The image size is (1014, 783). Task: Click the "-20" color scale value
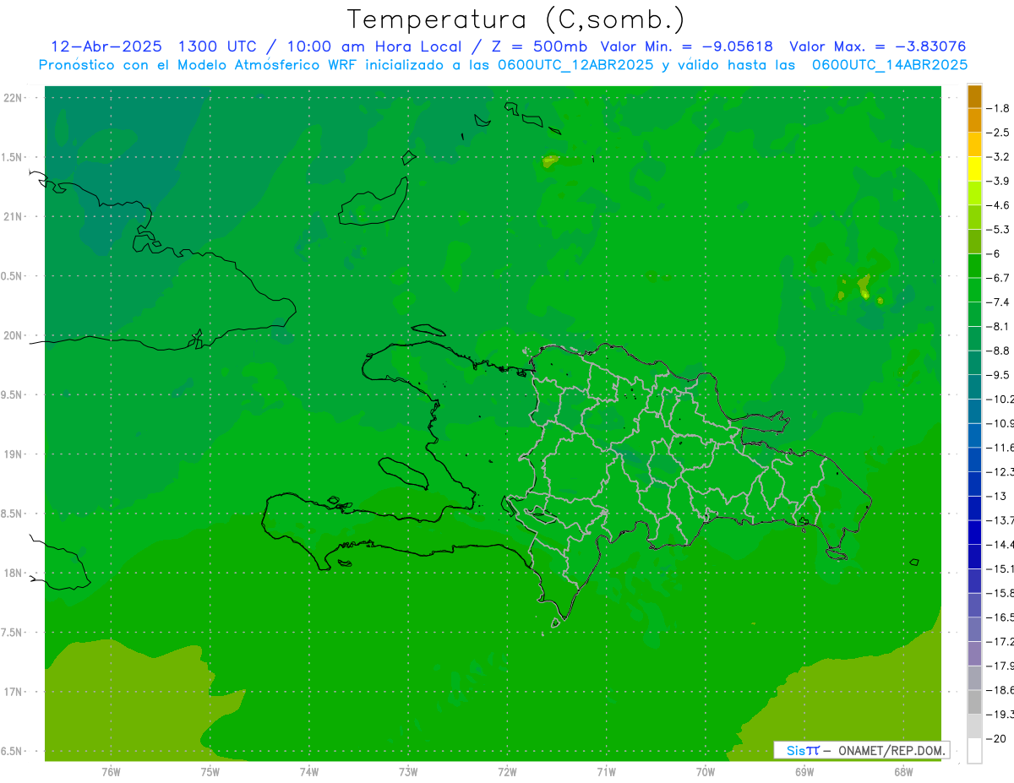coord(997,738)
